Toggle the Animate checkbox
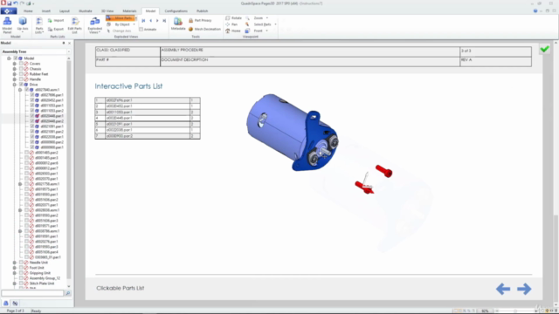 [141, 29]
